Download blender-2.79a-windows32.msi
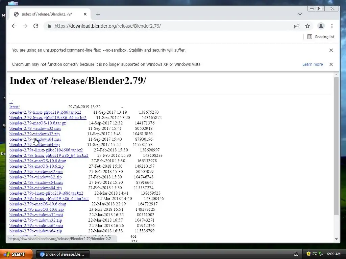 pyautogui.click(x=36, y=172)
